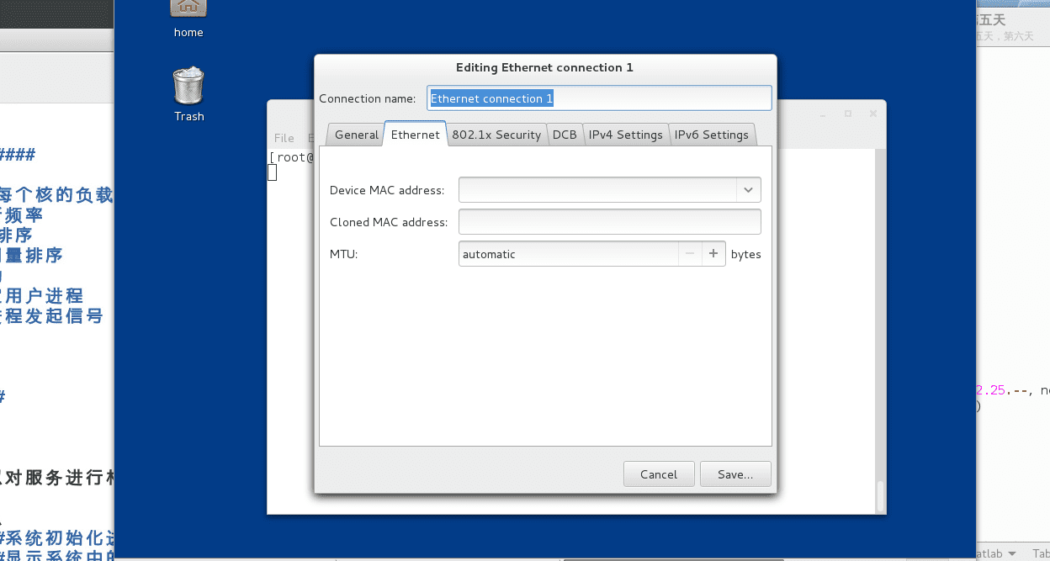This screenshot has height=561, width=1050.
Task: Click inside the Device MAC address field
Action: (597, 190)
